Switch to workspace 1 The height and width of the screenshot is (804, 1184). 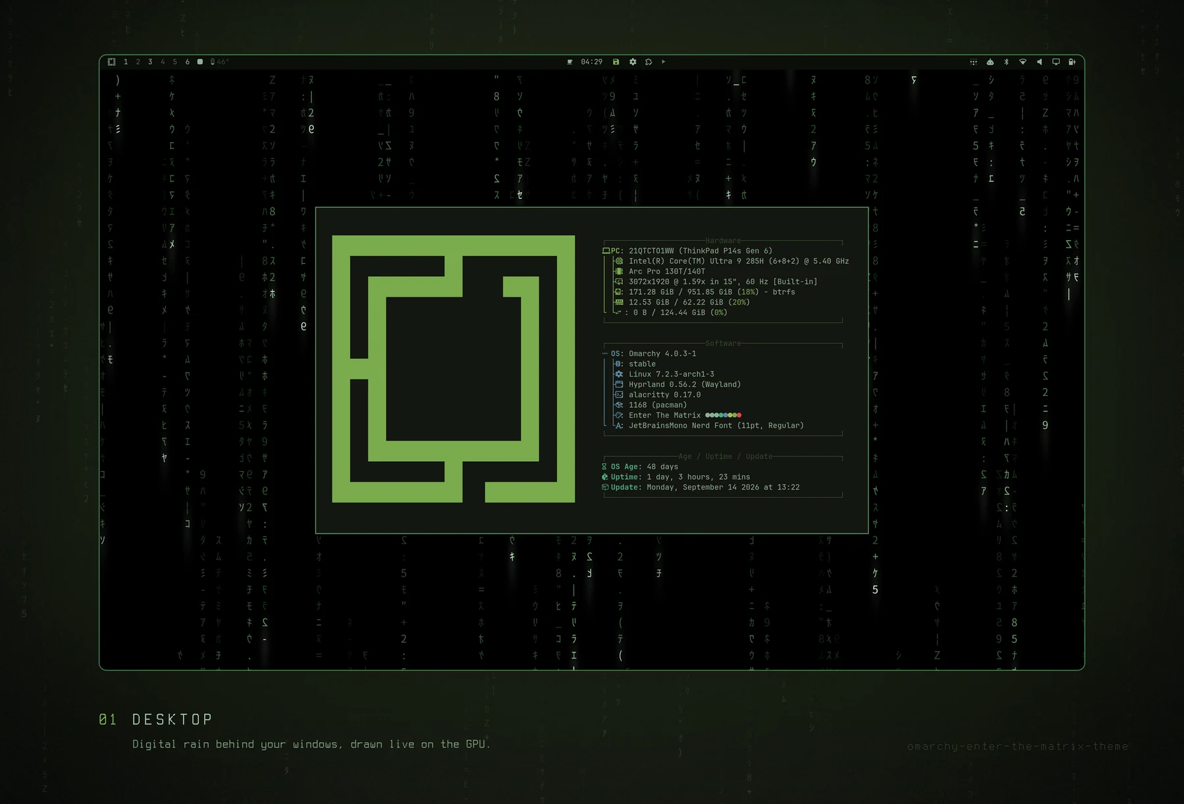pyautogui.click(x=126, y=62)
